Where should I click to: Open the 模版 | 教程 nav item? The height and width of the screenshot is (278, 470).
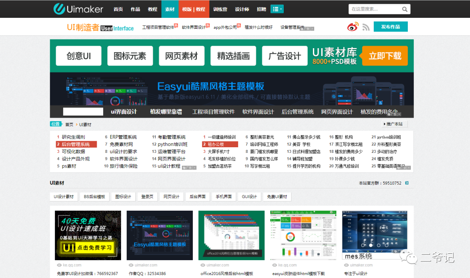tap(194, 9)
